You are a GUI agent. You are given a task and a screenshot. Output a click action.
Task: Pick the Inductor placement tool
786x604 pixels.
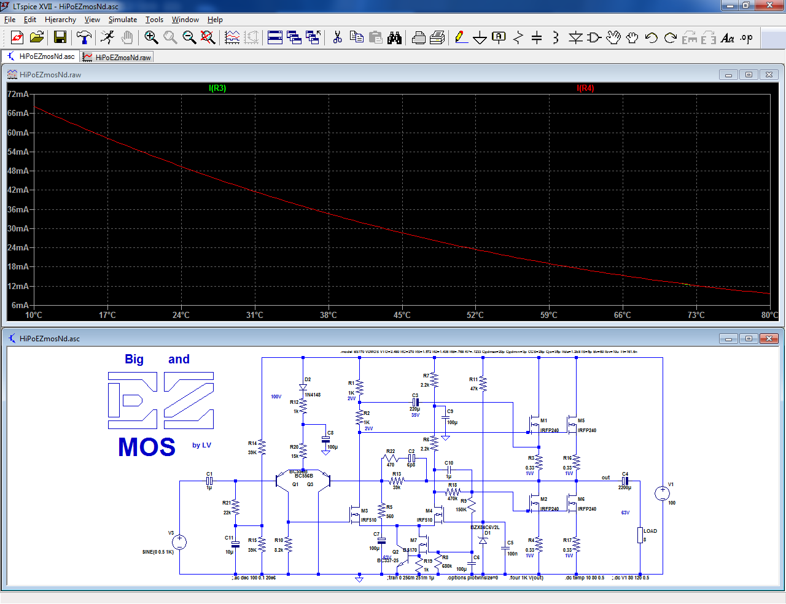556,37
